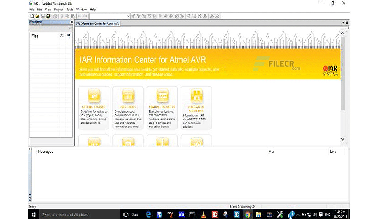
Task: Open Task View on taskbar
Action: (126, 214)
